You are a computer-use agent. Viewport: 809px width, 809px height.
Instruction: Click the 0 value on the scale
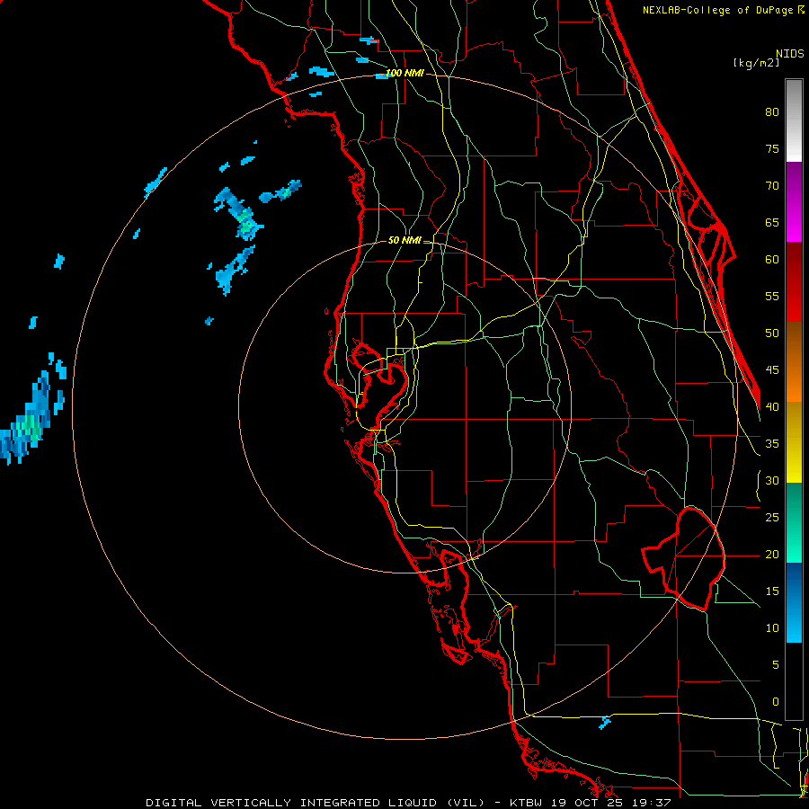[776, 702]
